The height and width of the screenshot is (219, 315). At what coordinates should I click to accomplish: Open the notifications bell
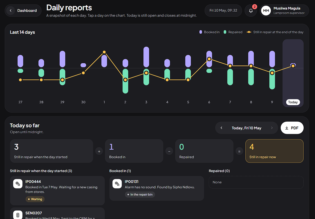[251, 11]
